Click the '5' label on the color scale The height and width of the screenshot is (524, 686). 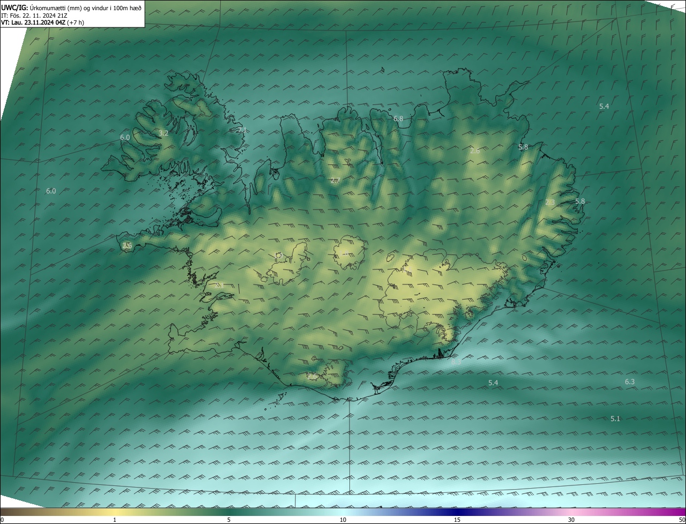pyautogui.click(x=229, y=520)
